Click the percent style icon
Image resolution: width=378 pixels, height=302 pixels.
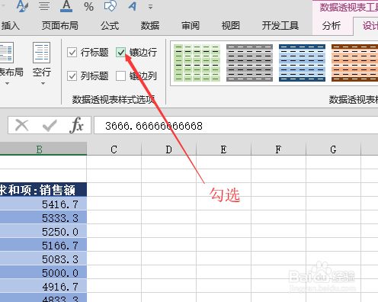(x=88, y=6)
